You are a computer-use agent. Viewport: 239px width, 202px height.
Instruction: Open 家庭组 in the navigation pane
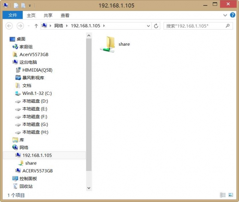pyautogui.click(x=22, y=47)
